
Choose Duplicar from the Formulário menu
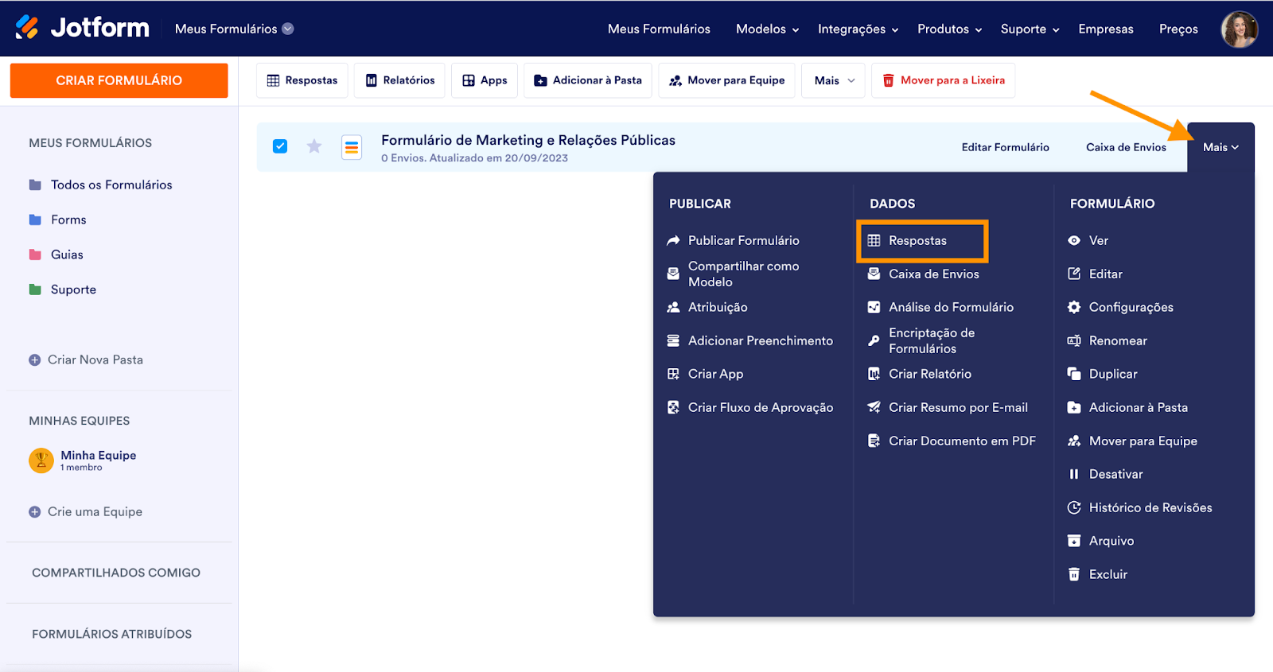pos(1112,374)
